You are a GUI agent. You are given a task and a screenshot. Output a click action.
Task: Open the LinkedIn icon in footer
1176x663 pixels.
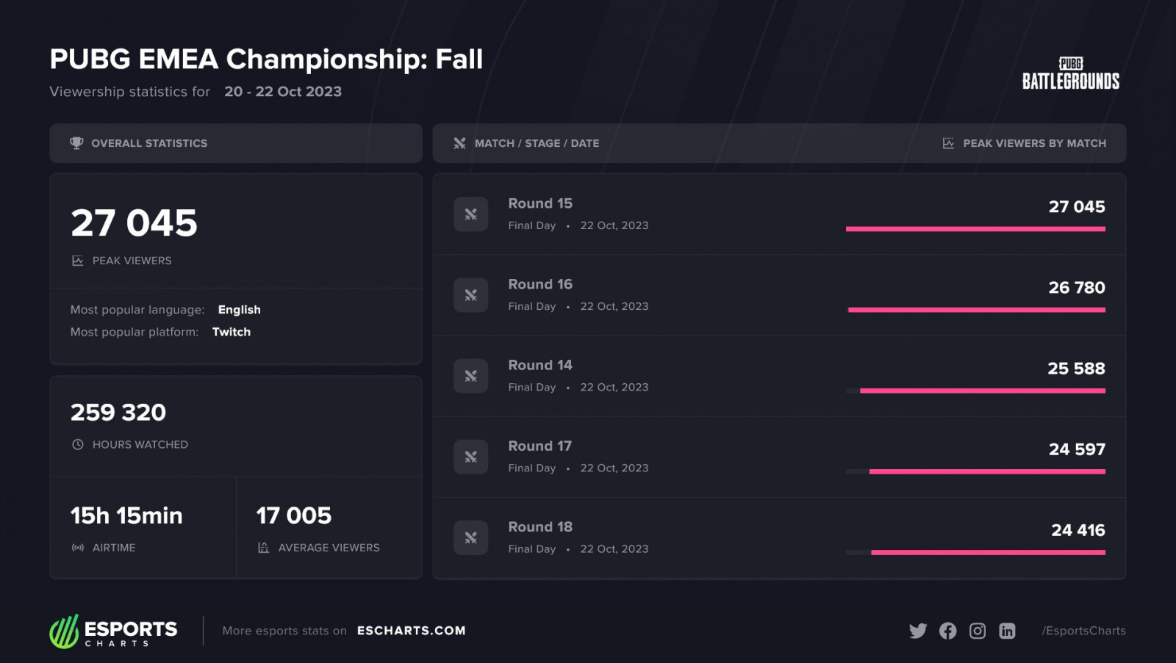tap(1007, 631)
